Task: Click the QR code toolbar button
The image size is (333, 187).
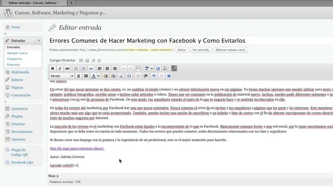Action: 174,69
